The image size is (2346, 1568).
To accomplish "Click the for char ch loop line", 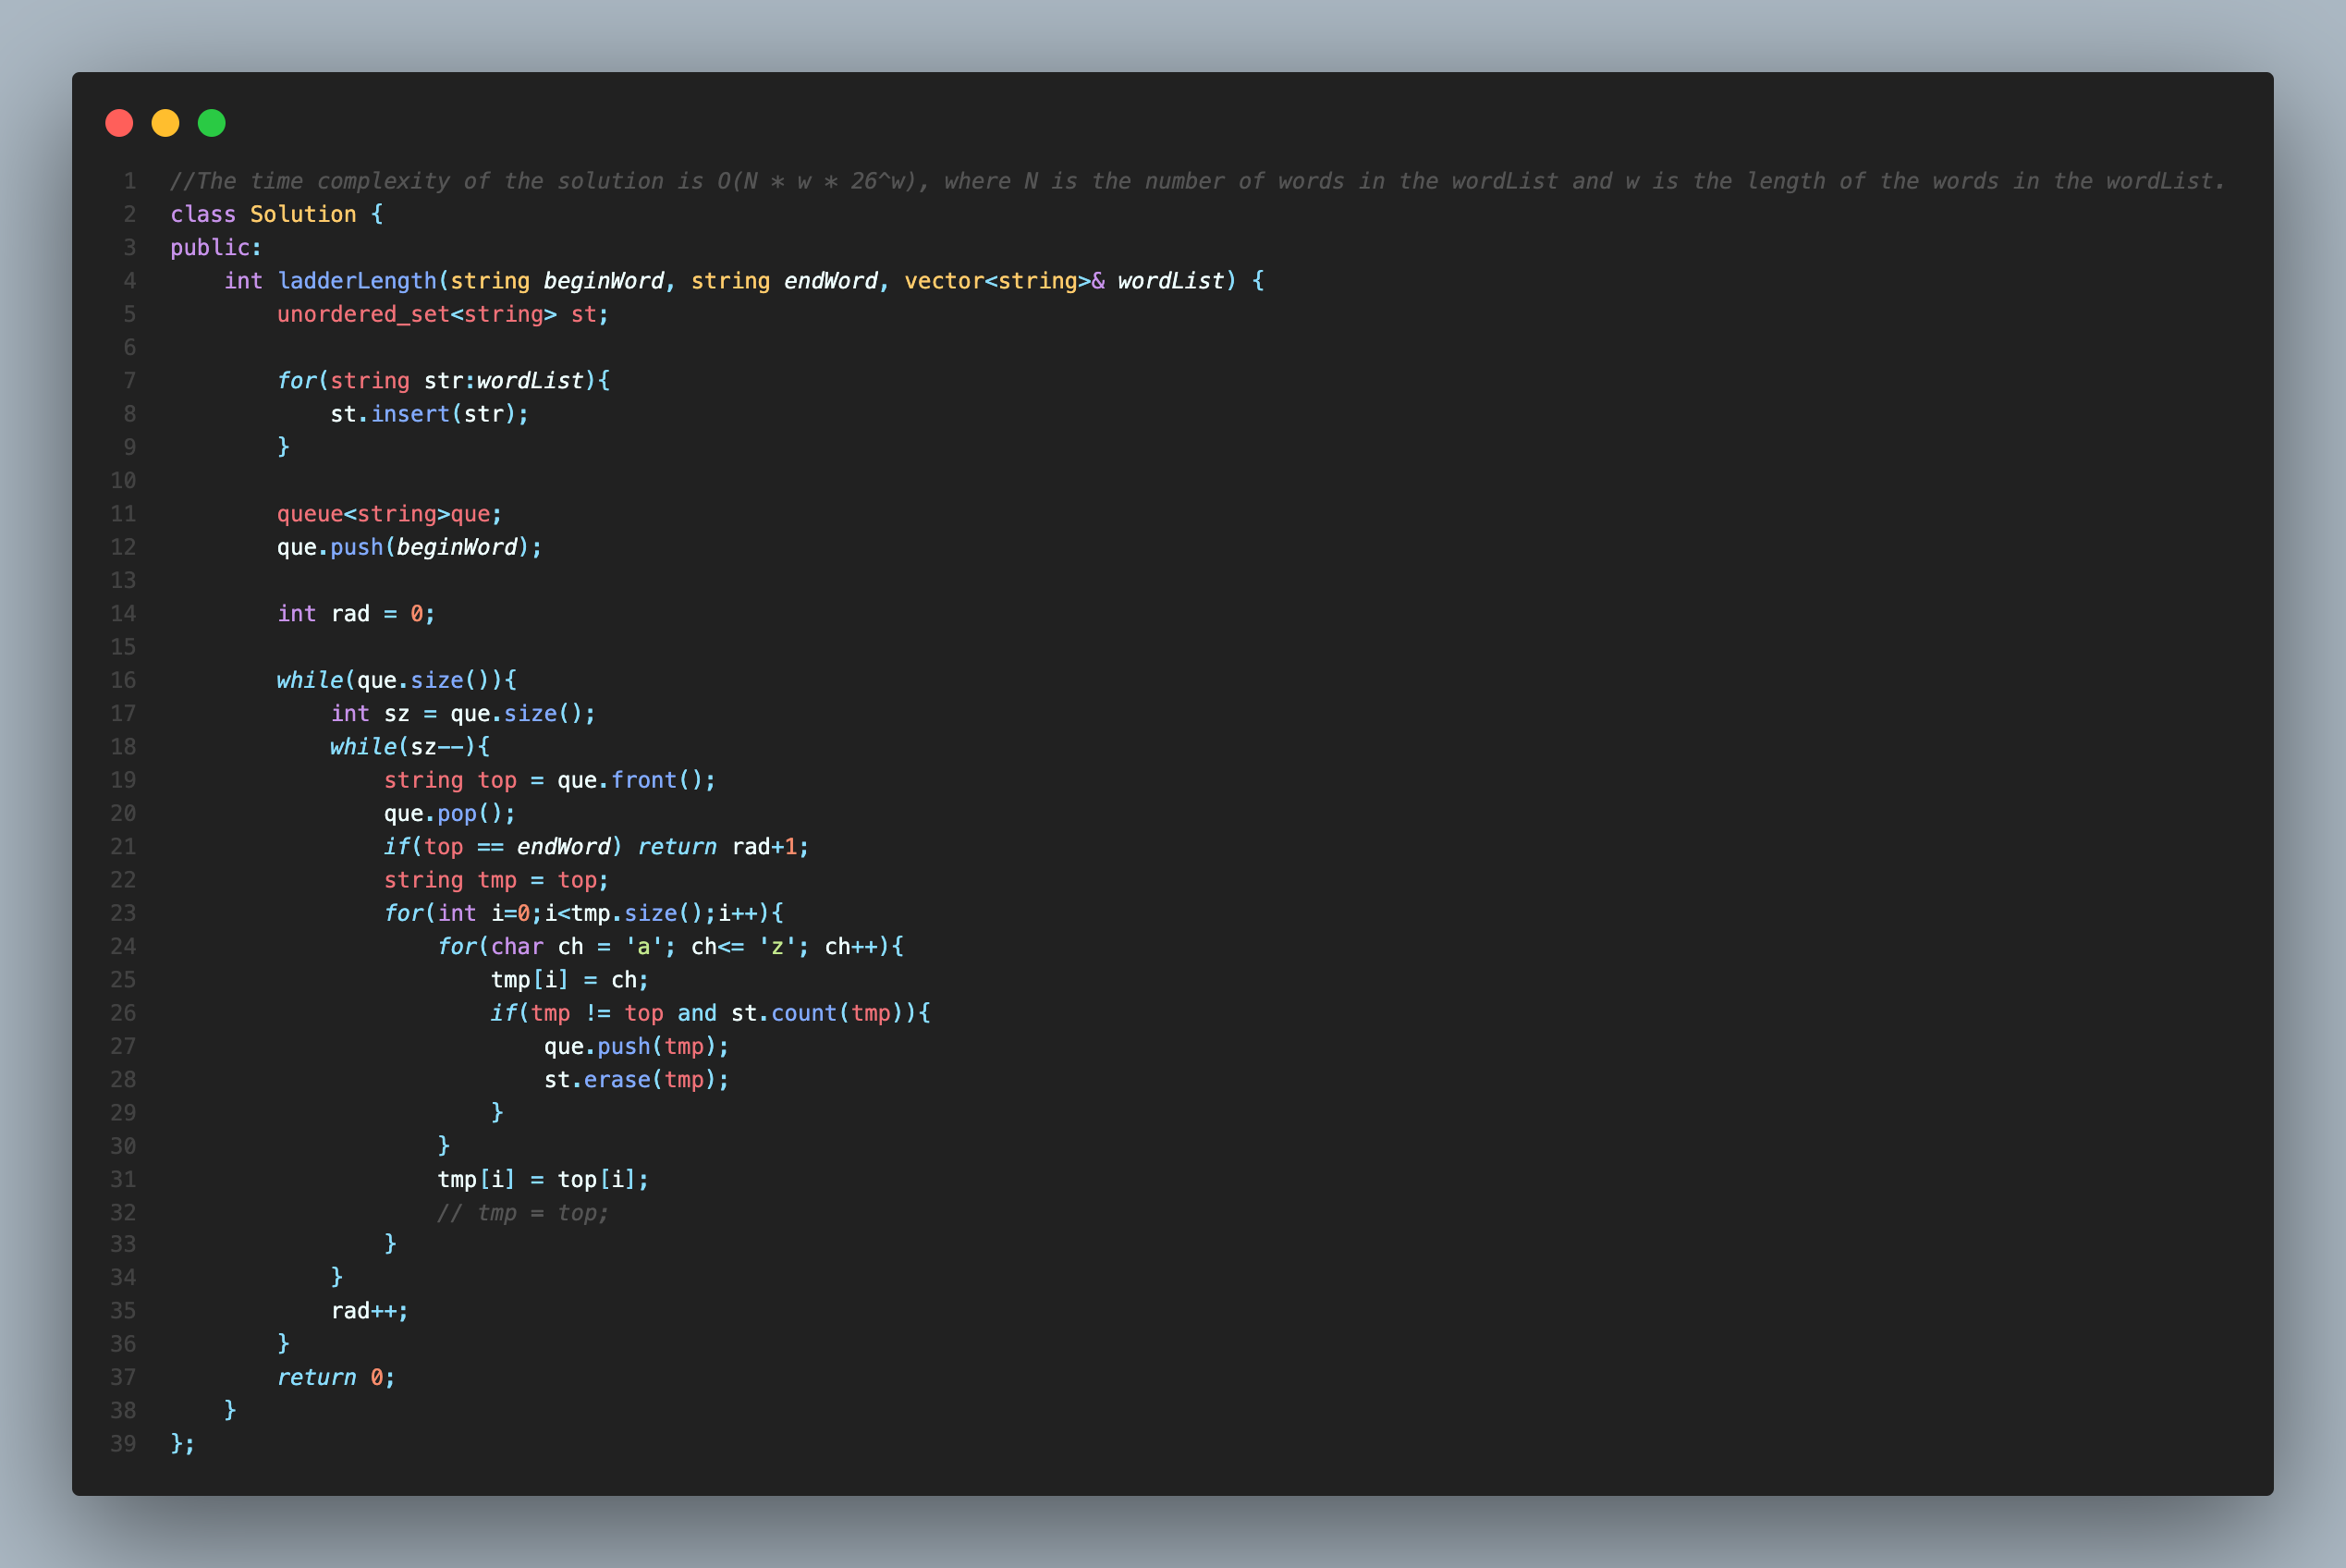I will click(670, 947).
